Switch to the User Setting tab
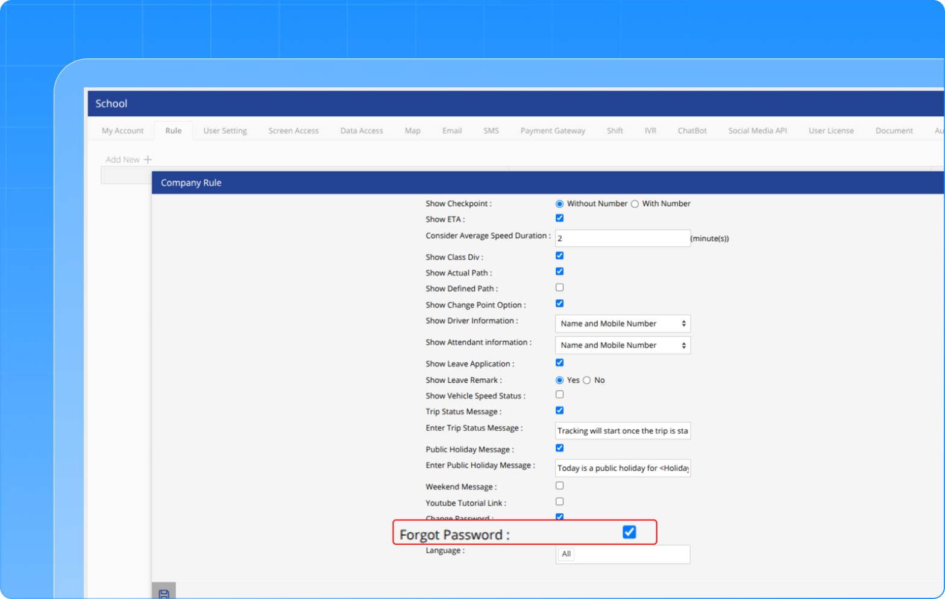Screen dimensions: 945x599 coord(225,131)
